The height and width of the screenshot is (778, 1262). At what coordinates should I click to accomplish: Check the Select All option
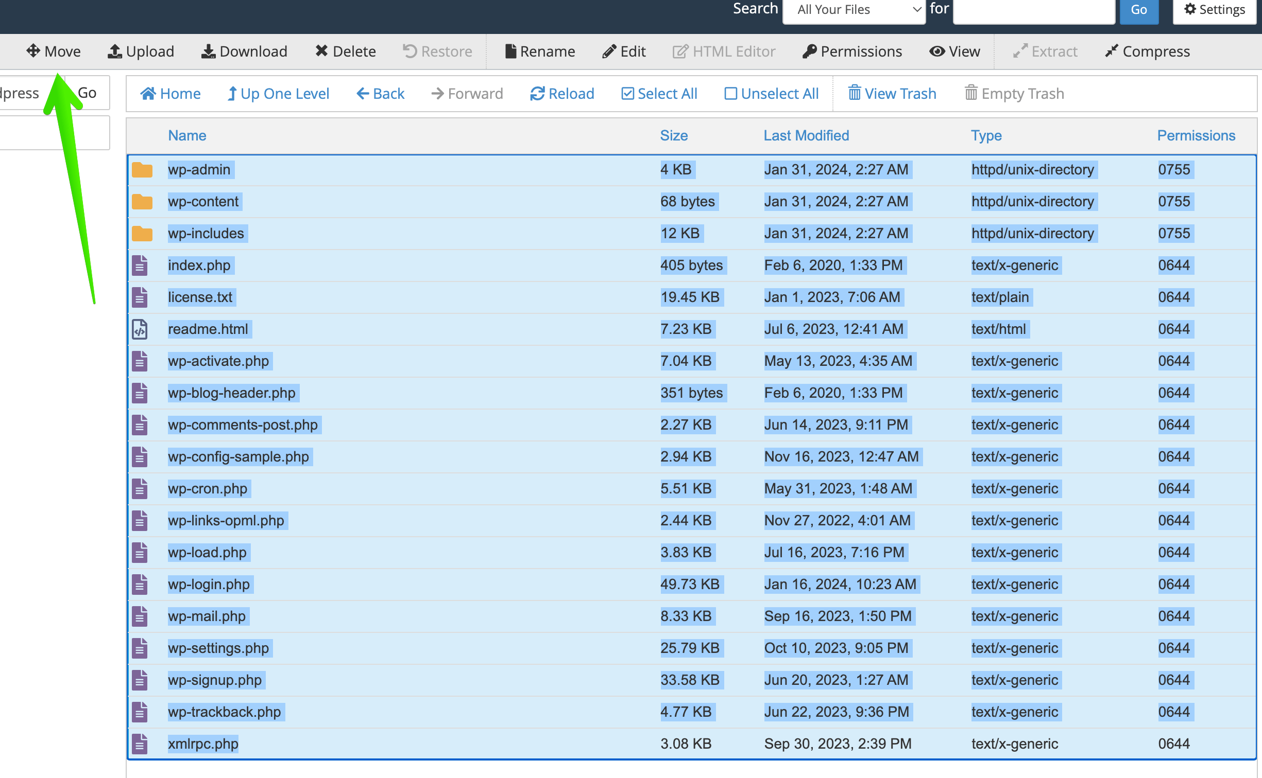click(x=659, y=93)
